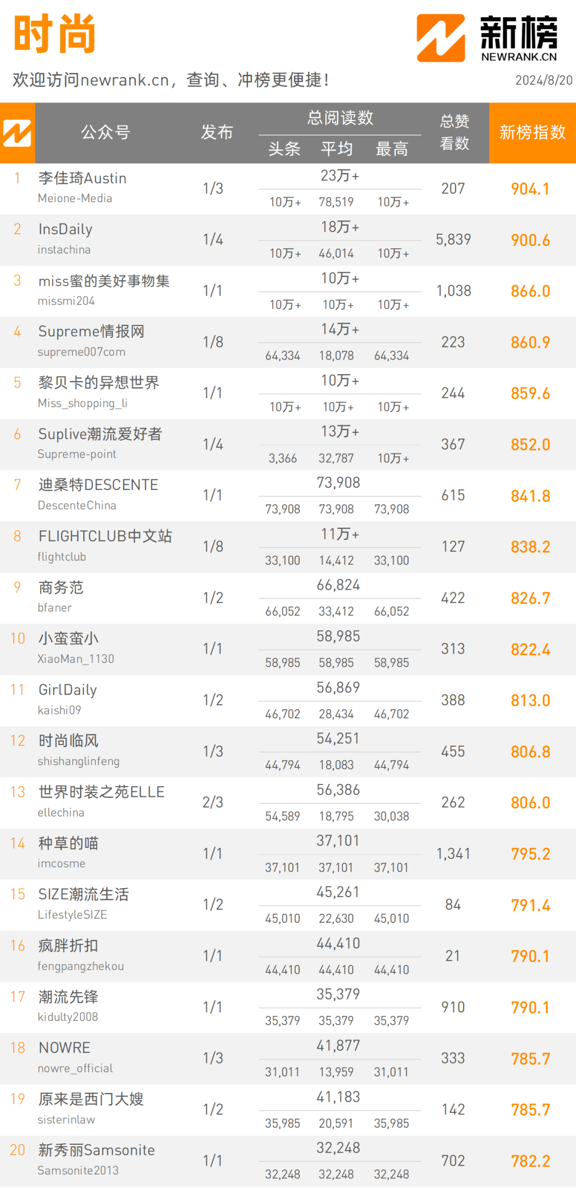Click FLIGHTCLUB中文站 account name

(105, 536)
